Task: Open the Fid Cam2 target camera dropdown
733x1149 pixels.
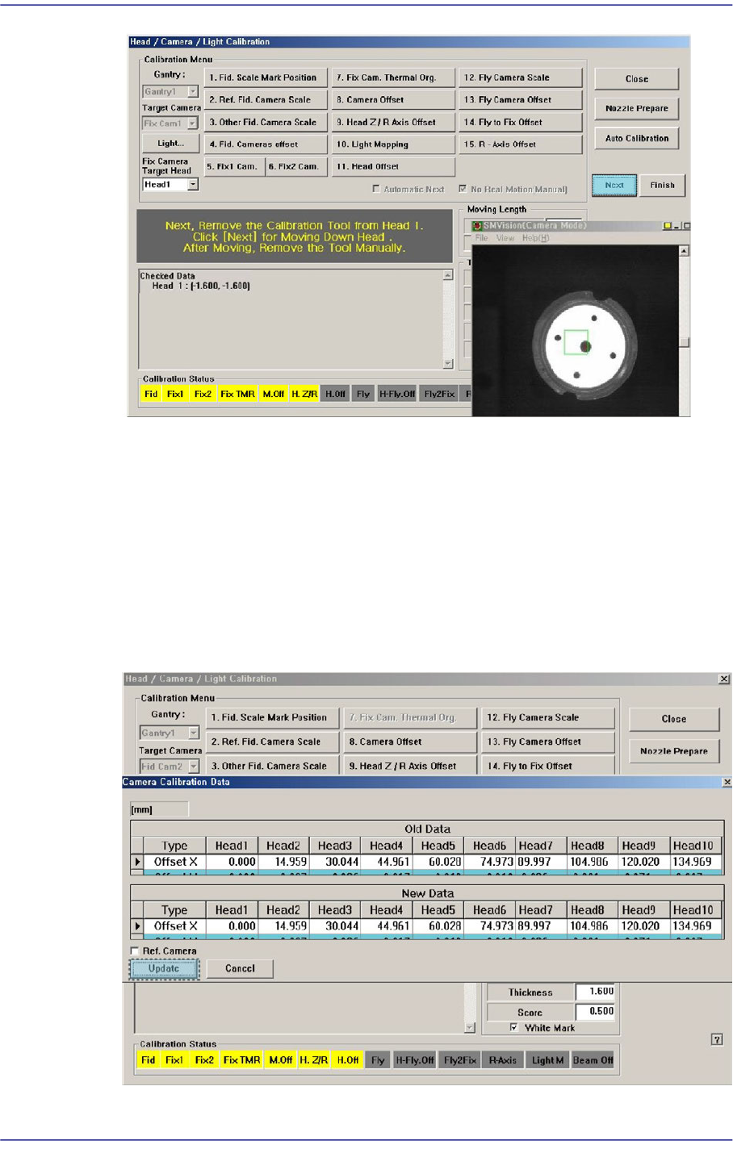Action: point(194,766)
